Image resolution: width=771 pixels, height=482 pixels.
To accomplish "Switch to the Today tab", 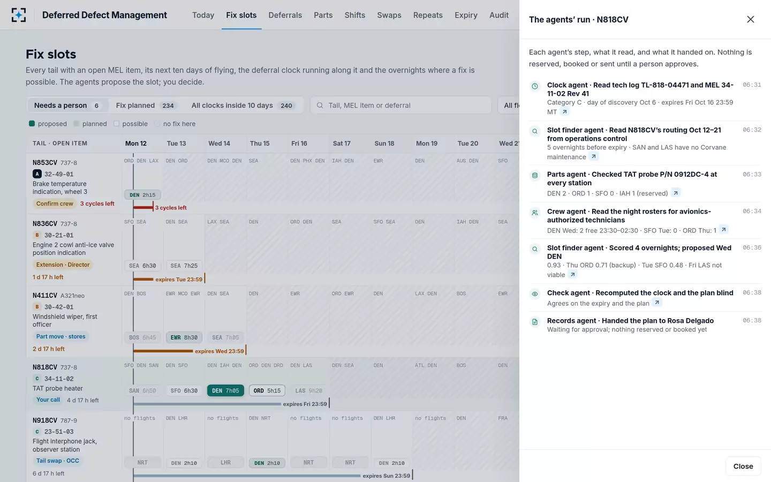I will [x=203, y=15].
